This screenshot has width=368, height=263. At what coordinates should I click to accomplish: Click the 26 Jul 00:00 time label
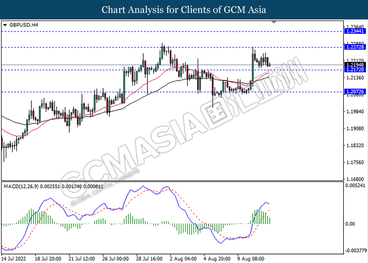116,259
